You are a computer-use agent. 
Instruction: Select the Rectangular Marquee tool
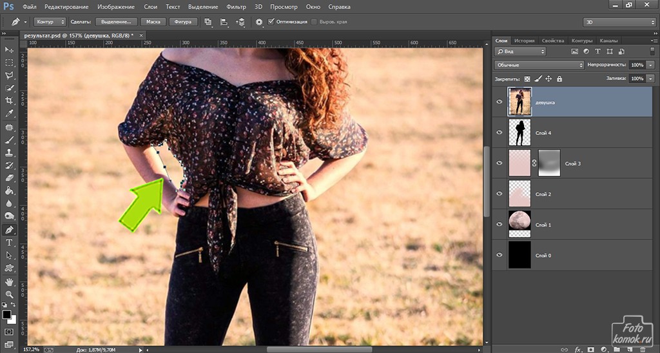tap(9, 63)
